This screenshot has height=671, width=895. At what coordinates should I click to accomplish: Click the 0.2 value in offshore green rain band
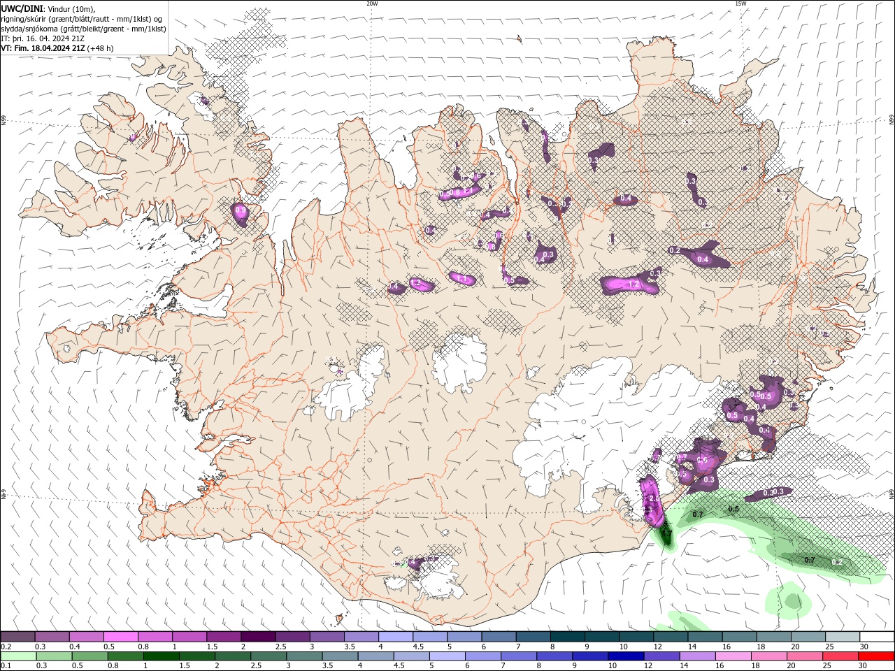pyautogui.click(x=837, y=562)
